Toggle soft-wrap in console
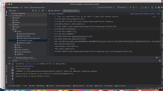The width and height of the screenshot is (163, 91). click(x=12, y=70)
